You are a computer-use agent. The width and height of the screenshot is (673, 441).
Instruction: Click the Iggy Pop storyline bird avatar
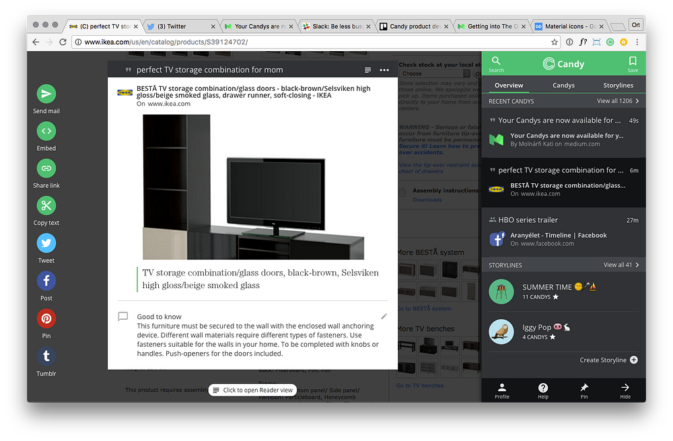[501, 331]
